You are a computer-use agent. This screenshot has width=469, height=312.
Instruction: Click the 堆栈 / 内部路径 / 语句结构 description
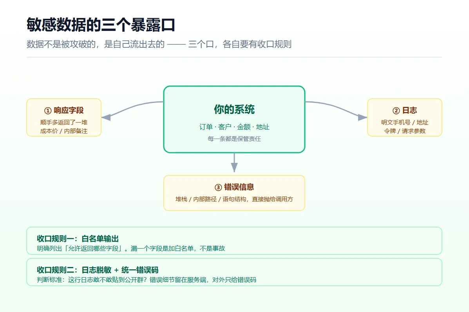(234, 199)
